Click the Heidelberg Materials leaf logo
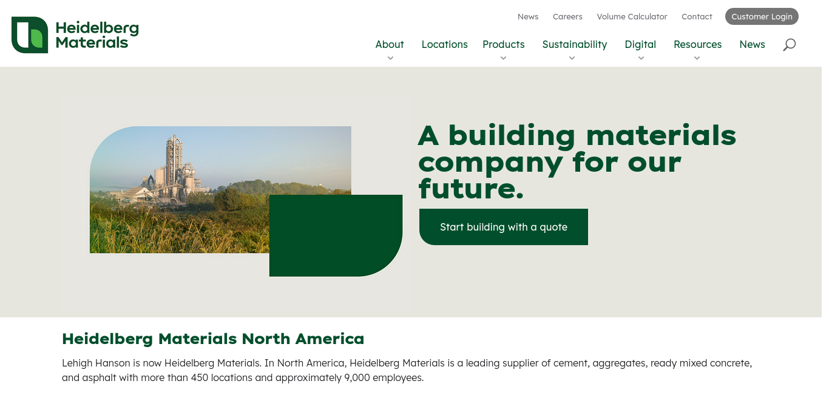 click(30, 35)
